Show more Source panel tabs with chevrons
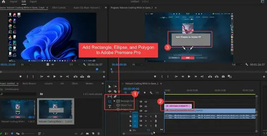 click(x=106, y=8)
